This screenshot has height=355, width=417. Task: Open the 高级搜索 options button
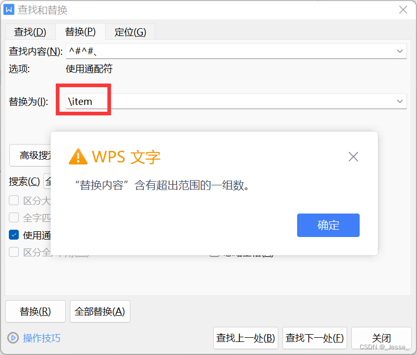coord(30,155)
